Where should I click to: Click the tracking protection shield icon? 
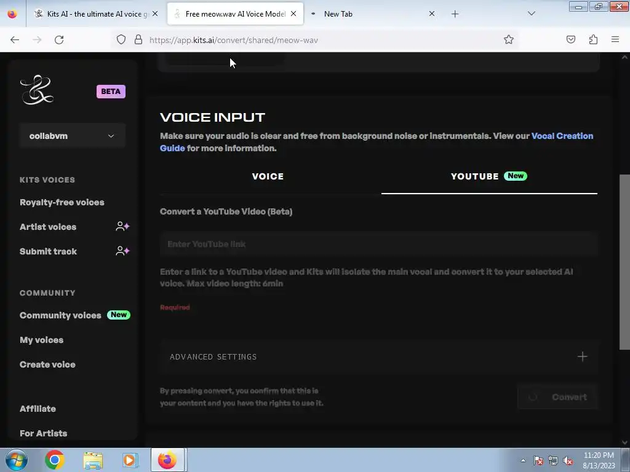click(121, 39)
